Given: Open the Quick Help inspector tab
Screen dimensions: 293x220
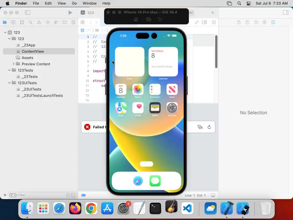Looking at the screenshot, I should 256,22.
